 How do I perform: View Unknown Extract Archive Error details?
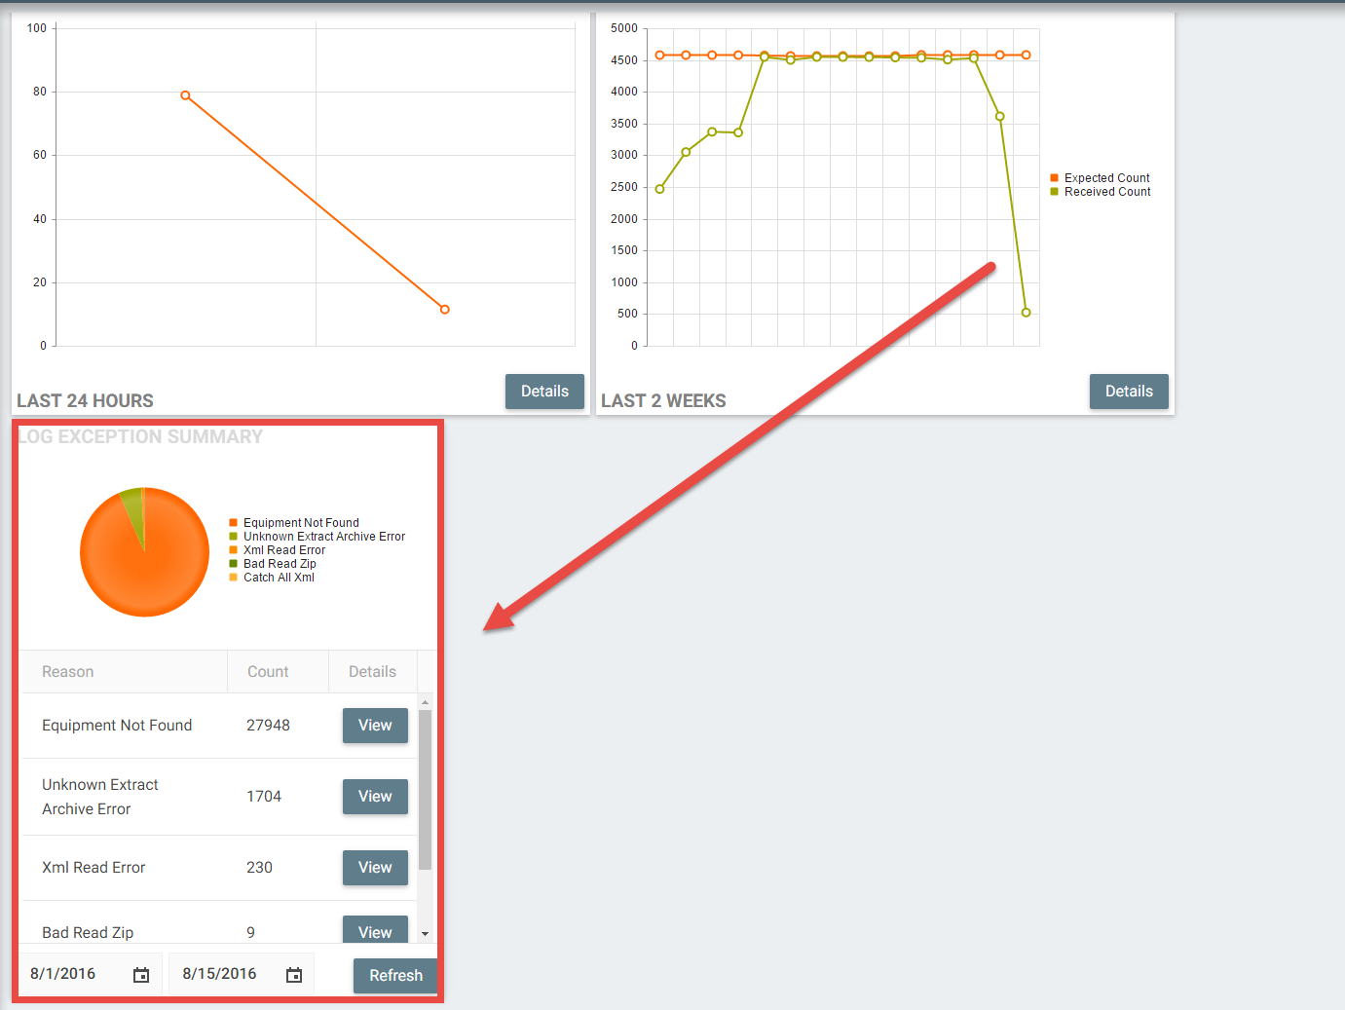coord(375,797)
